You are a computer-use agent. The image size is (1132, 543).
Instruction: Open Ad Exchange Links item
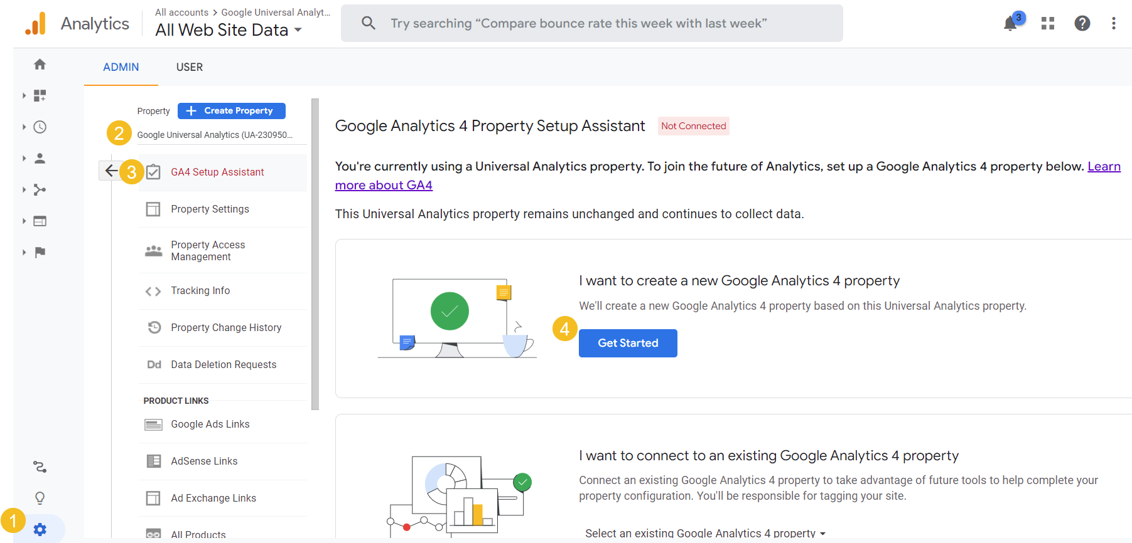pos(222,498)
